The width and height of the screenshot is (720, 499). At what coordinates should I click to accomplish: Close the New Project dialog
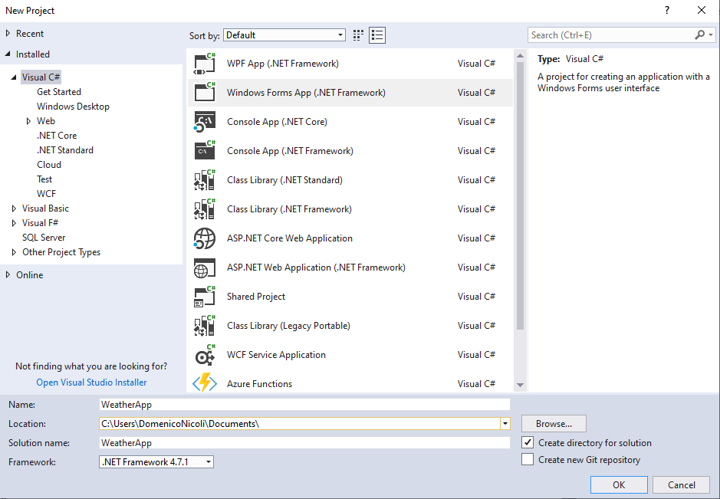pyautogui.click(x=702, y=10)
